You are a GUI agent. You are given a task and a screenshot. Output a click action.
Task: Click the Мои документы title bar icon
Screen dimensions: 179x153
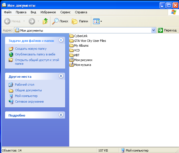pyautogui.click(x=4, y=5)
